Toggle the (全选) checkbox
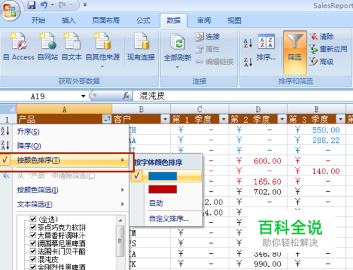The image size is (353, 270). 33,219
